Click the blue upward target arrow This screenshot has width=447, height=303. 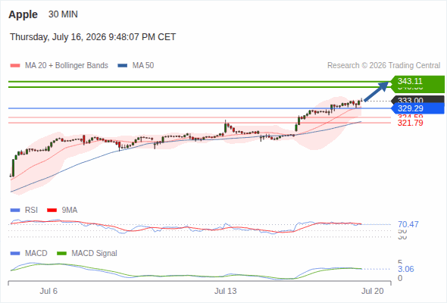pos(377,91)
